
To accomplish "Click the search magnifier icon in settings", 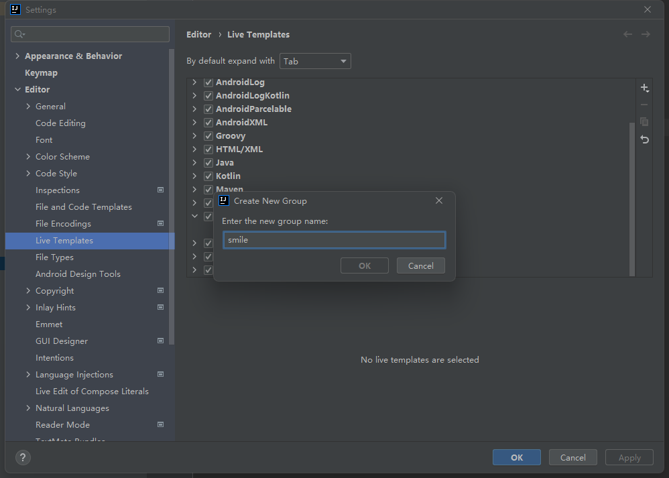I will click(19, 34).
